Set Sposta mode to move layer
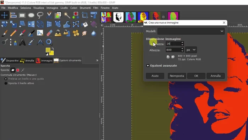Viewport: 248px width, 140px height. pyautogui.click(x=13, y=70)
